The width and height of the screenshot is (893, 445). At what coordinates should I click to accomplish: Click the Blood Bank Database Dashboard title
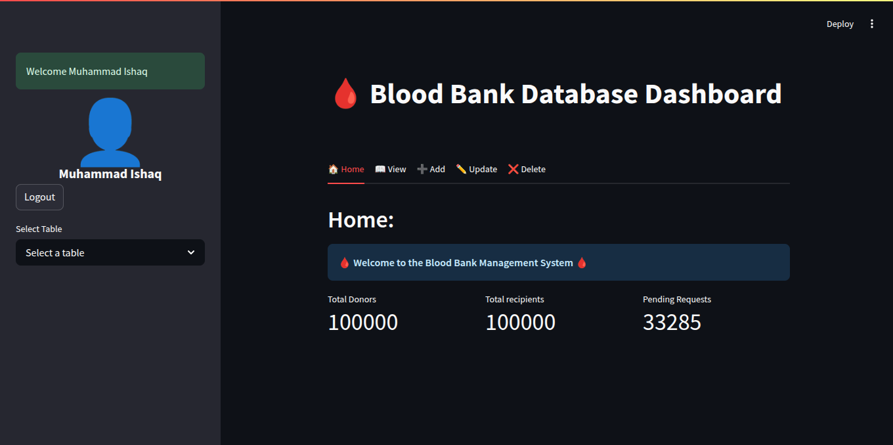pyautogui.click(x=576, y=94)
